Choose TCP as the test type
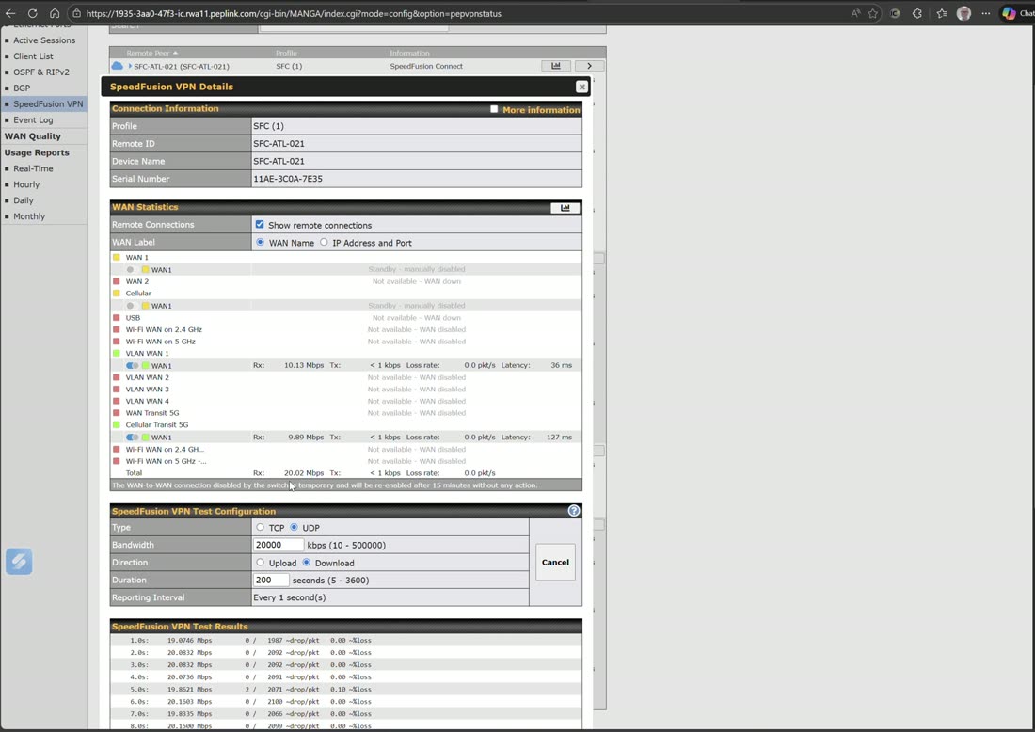Image resolution: width=1035 pixels, height=732 pixels. [260, 528]
